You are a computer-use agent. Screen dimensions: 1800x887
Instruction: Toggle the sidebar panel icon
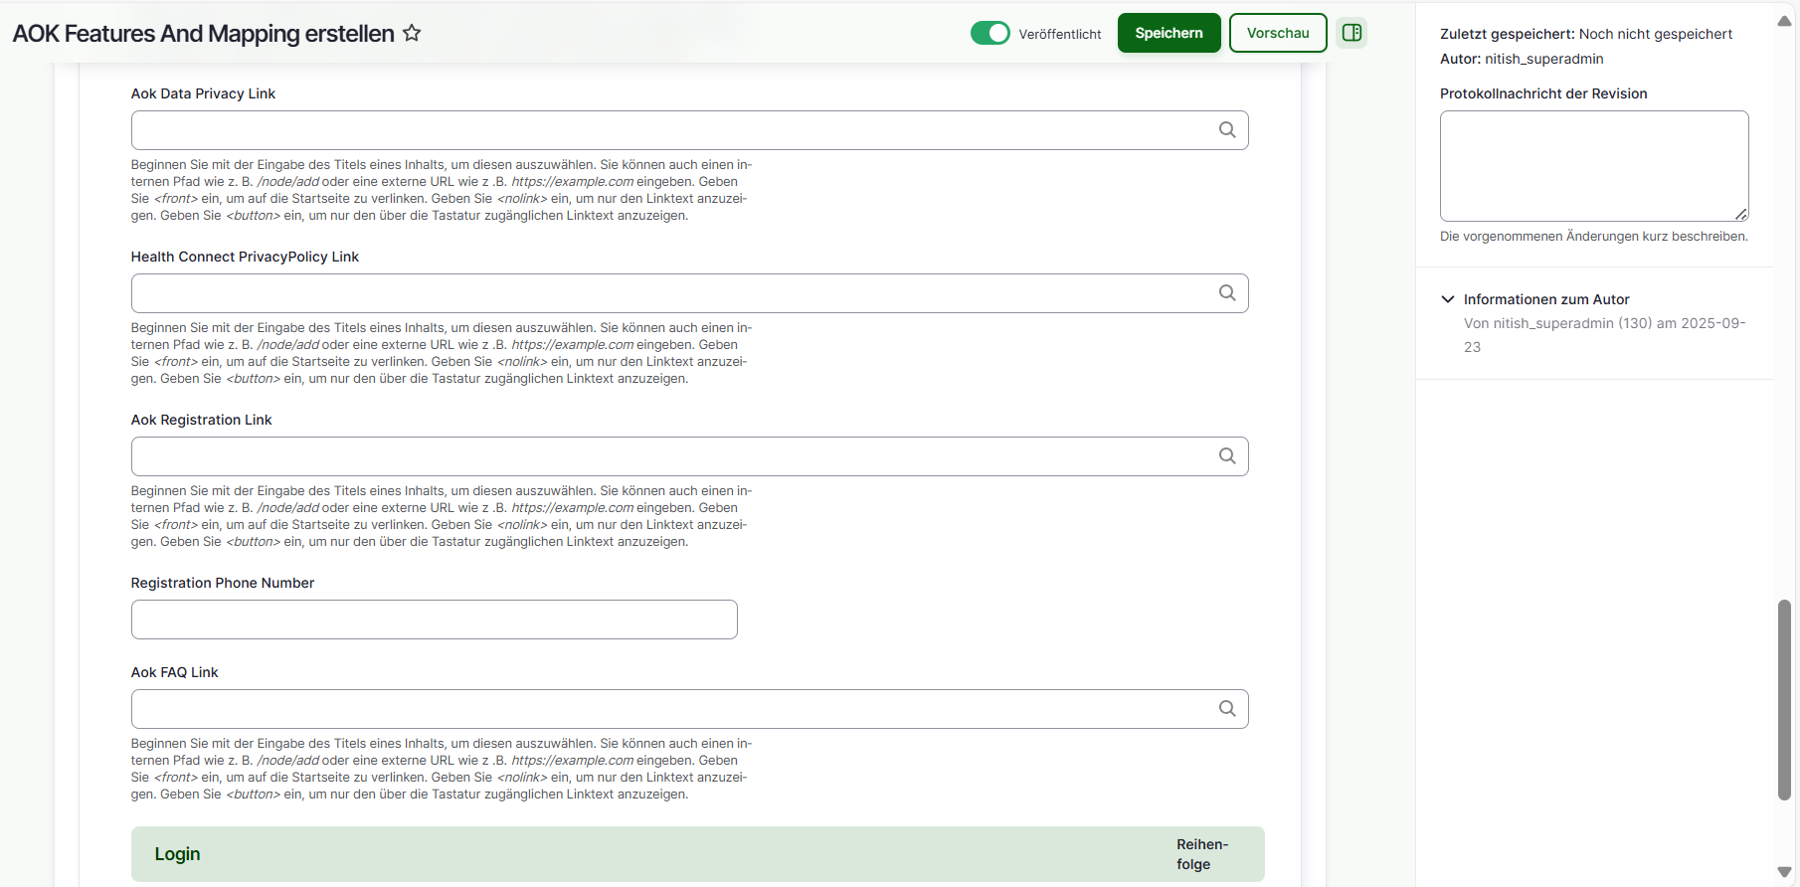[x=1351, y=33]
